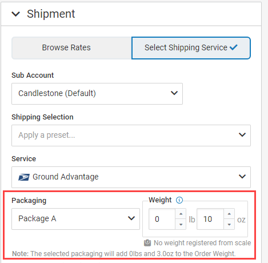The height and width of the screenshot is (263, 268).
Task: Collapse the Shipment section chevron
Action: (x=15, y=14)
